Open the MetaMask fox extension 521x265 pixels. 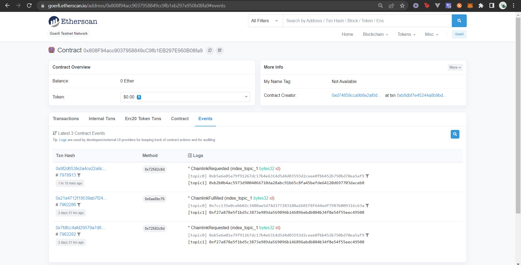tap(470, 5)
